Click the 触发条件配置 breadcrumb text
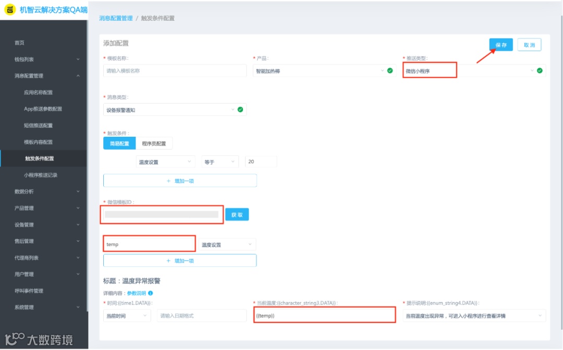The width and height of the screenshot is (563, 350). pos(157,18)
